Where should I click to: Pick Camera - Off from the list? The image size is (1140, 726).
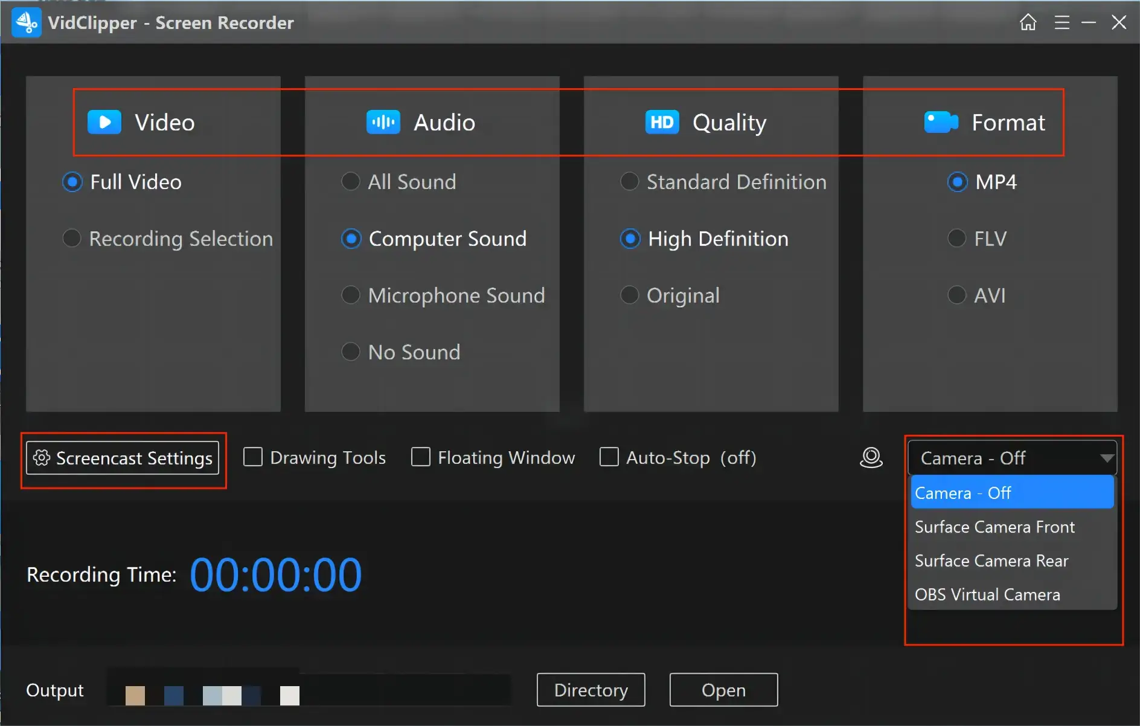(x=1013, y=492)
